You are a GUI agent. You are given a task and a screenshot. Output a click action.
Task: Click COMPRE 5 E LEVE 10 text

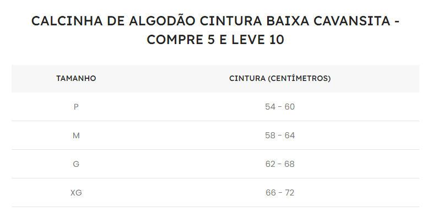[x=215, y=40]
